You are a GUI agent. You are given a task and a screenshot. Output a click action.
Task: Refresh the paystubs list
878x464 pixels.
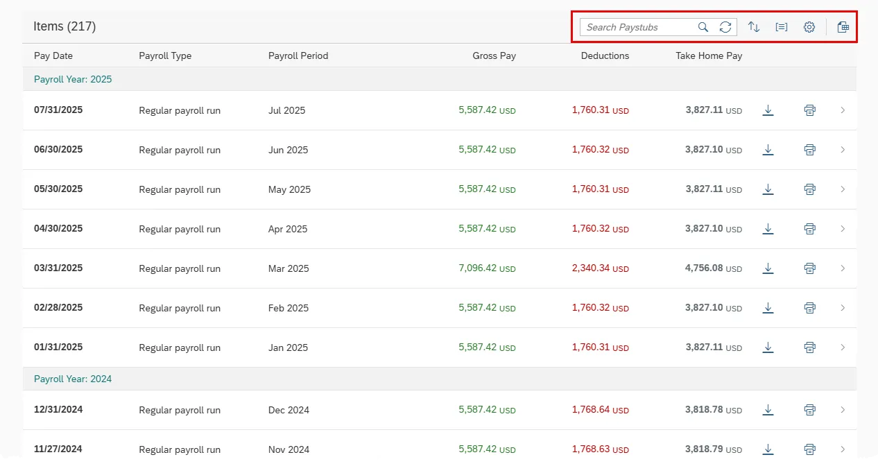[725, 27]
